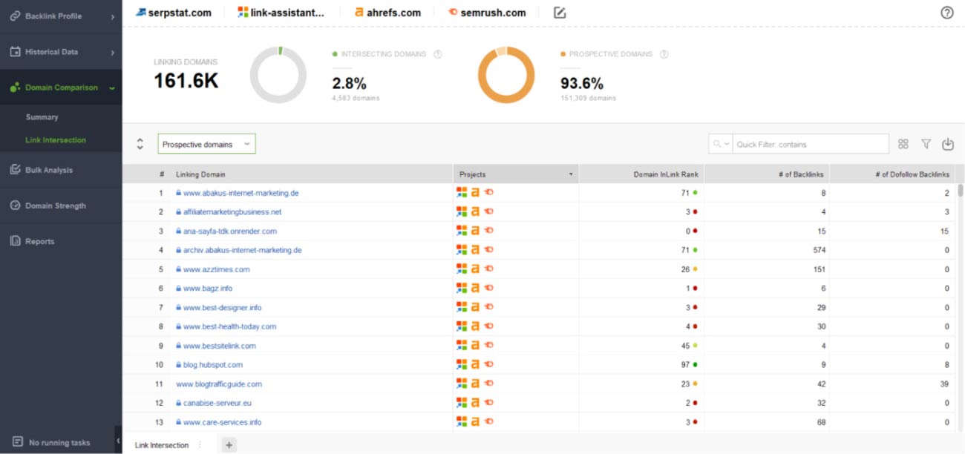The image size is (965, 454).
Task: Click the red rank dot for www.bagz.info
Action: click(696, 289)
